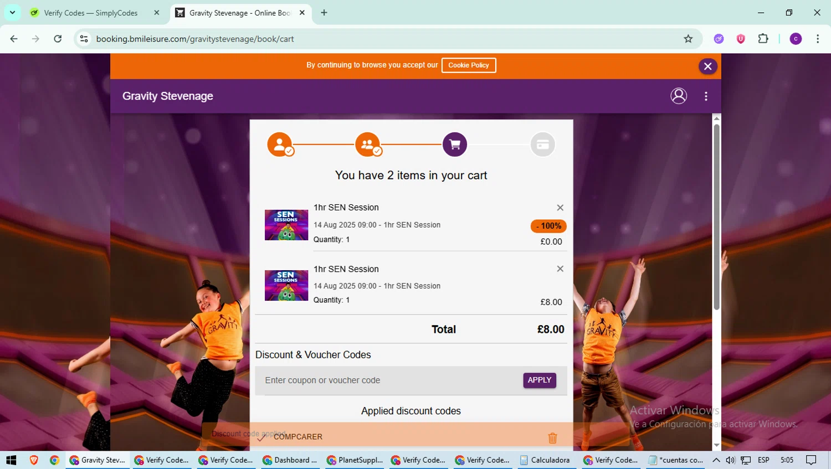Viewport: 831px width, 469px height.
Task: View site information icon in address bar
Action: 84,39
